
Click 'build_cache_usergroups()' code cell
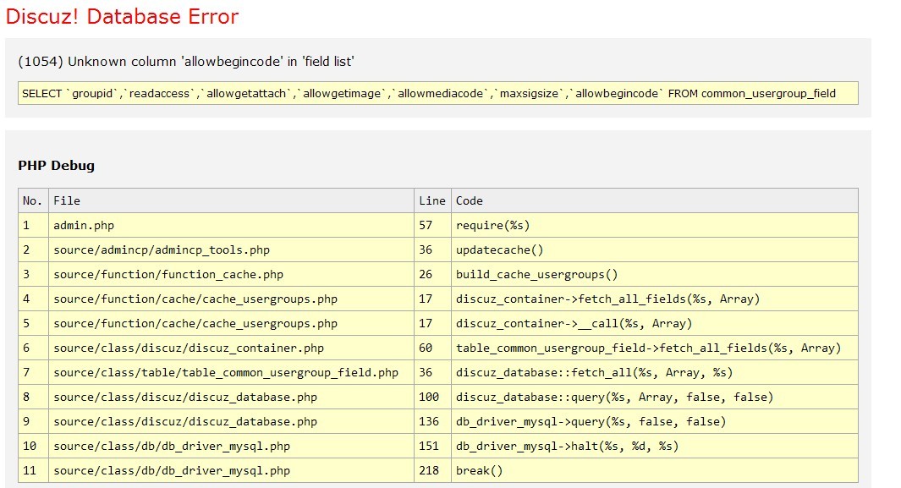tap(655, 274)
